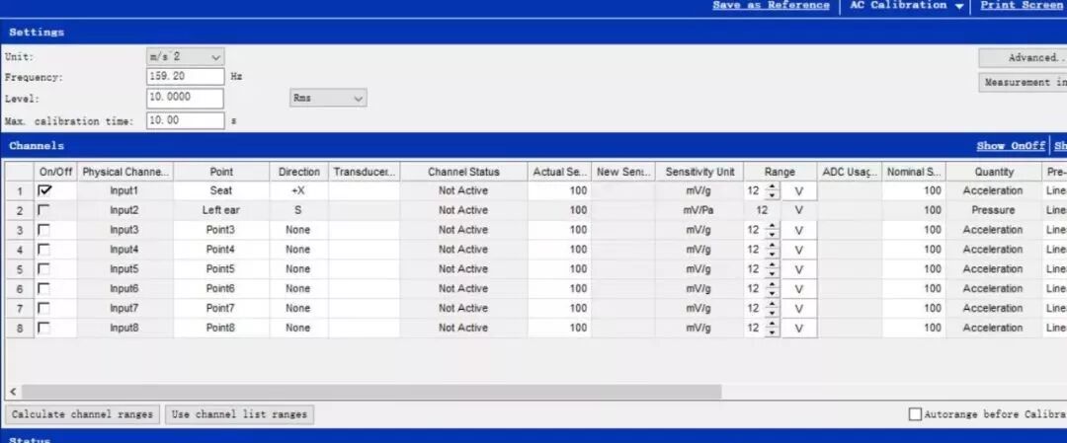Click the Frequency input field
Image resolution: width=1067 pixels, height=443 pixels.
click(185, 77)
